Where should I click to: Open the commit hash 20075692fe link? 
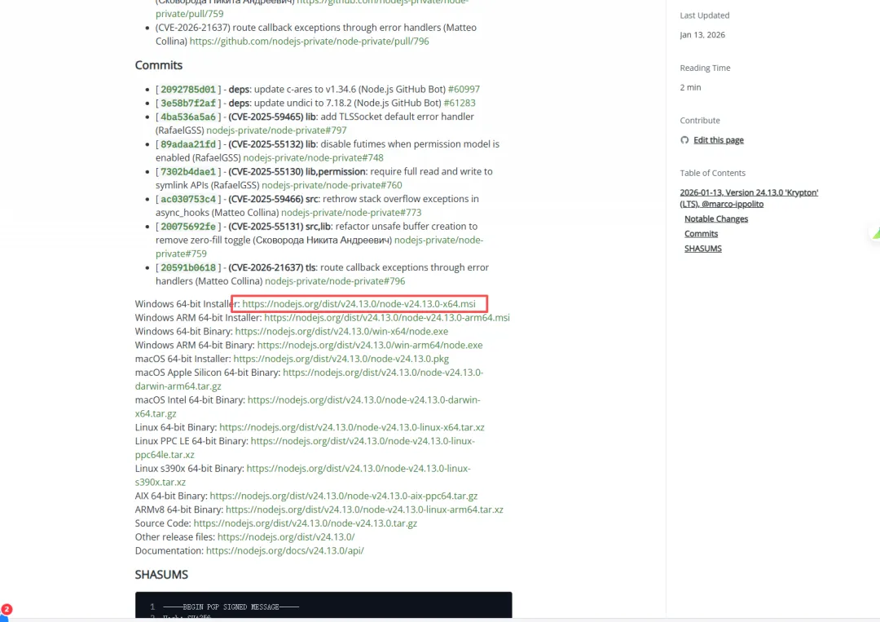click(x=188, y=227)
